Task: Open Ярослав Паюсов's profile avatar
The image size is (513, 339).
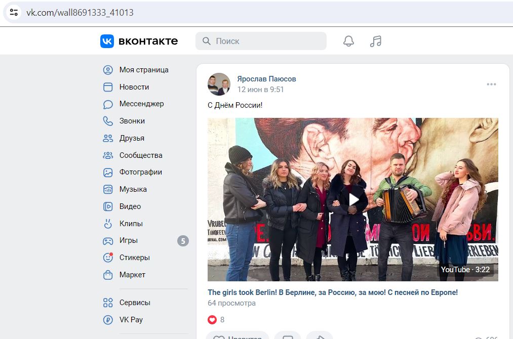Action: click(x=219, y=84)
